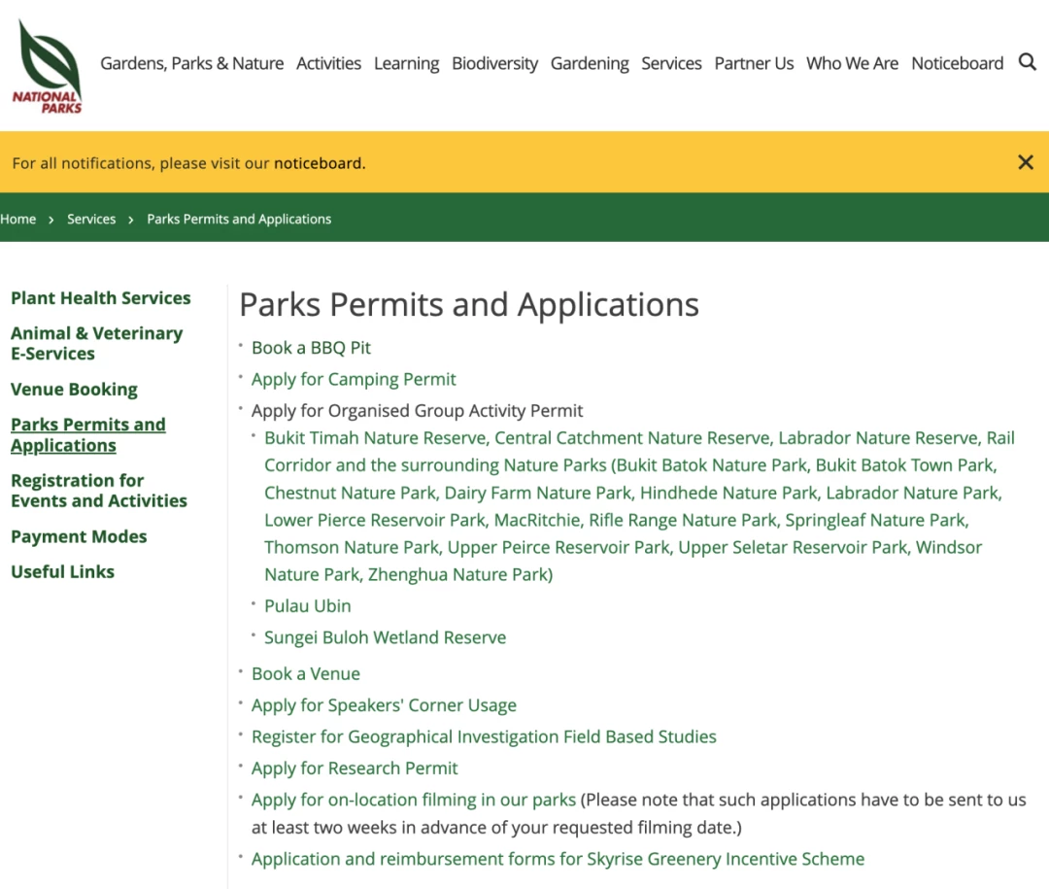The height and width of the screenshot is (889, 1049).
Task: Open the Pulau Ubin permit link
Action: [x=307, y=606]
